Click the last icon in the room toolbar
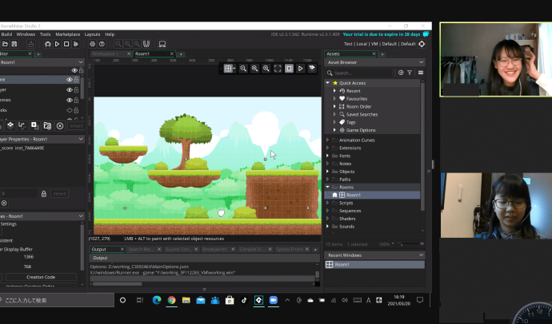Image resolution: width=552 pixels, height=324 pixels. pos(312,69)
